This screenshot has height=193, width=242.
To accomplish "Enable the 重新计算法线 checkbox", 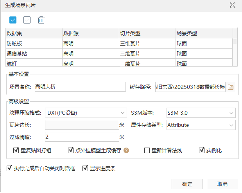I will pyautogui.click(x=147, y=150).
